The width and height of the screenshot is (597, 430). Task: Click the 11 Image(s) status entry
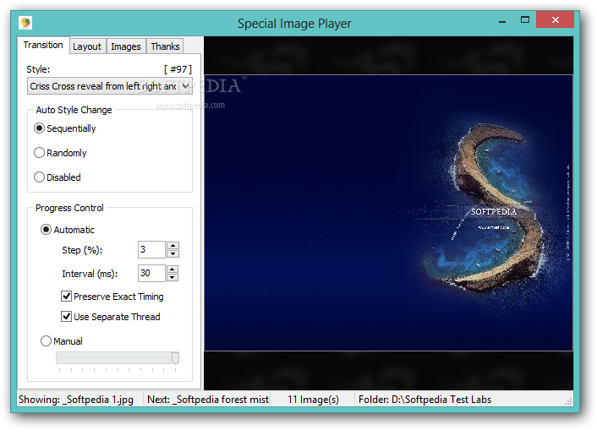[x=313, y=400]
